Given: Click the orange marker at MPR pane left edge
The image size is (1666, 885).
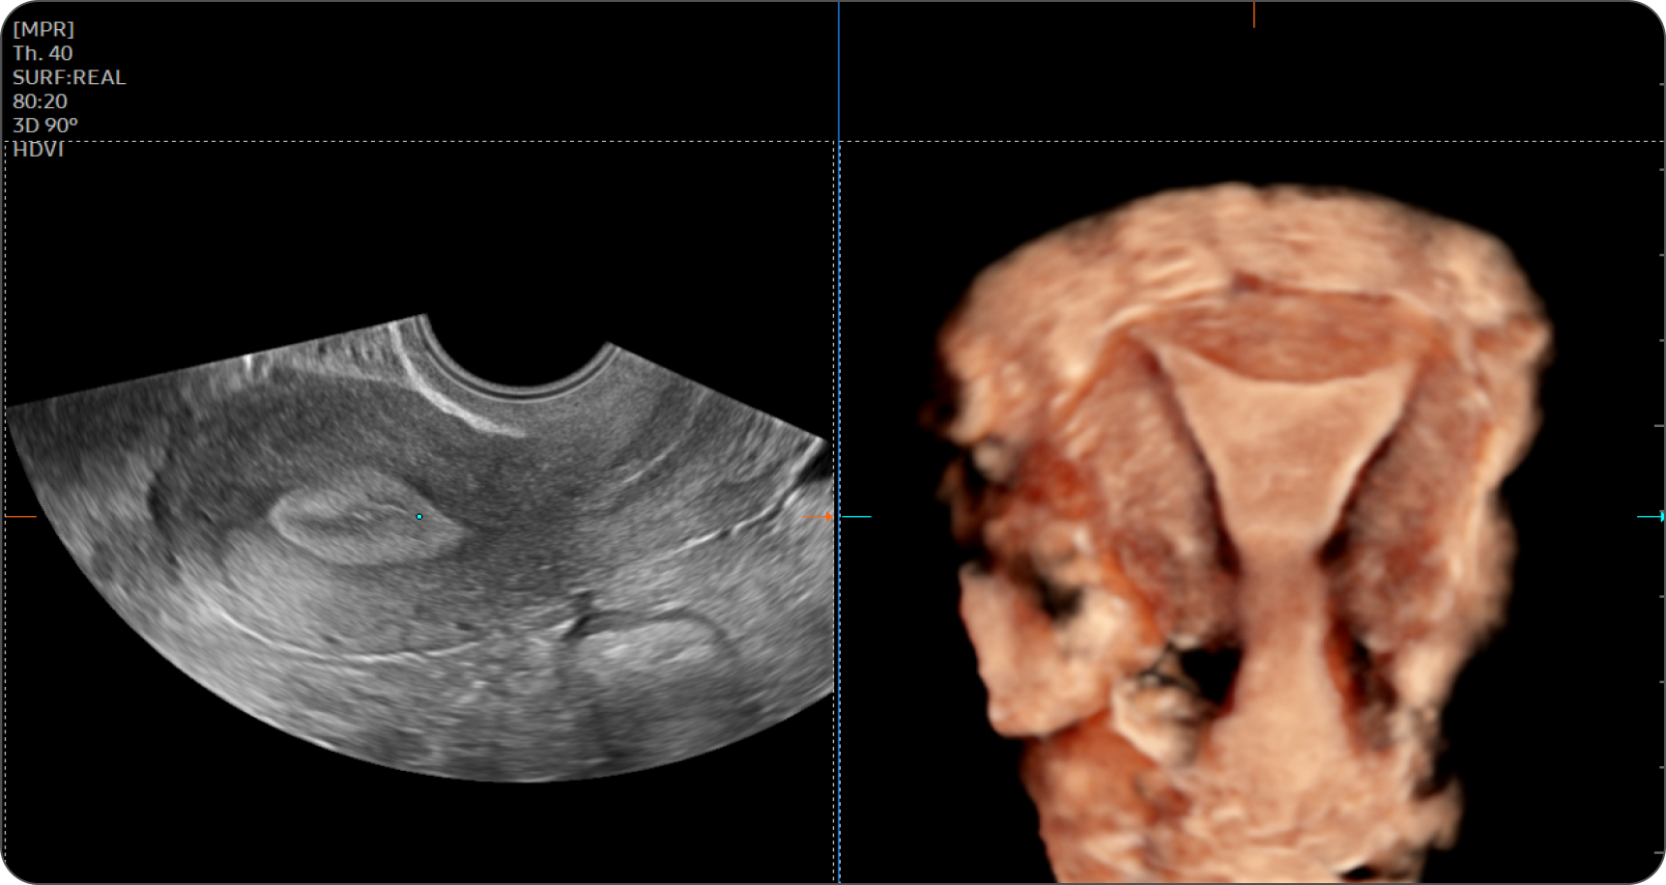Looking at the screenshot, I should [x=20, y=517].
